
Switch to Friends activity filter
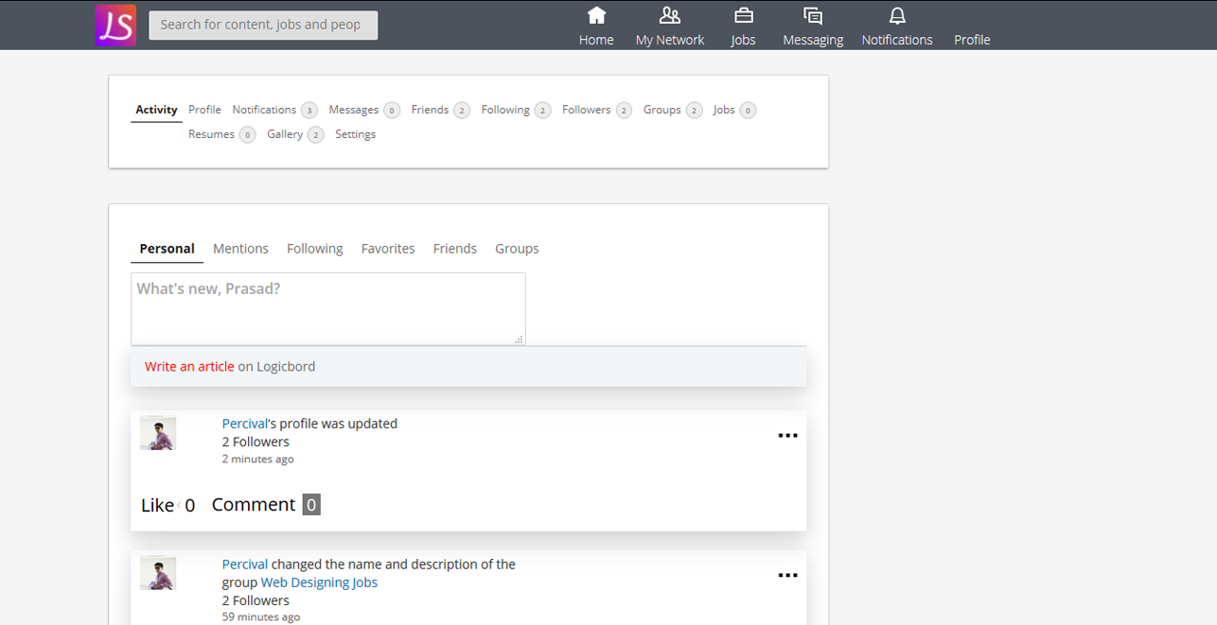coord(455,249)
